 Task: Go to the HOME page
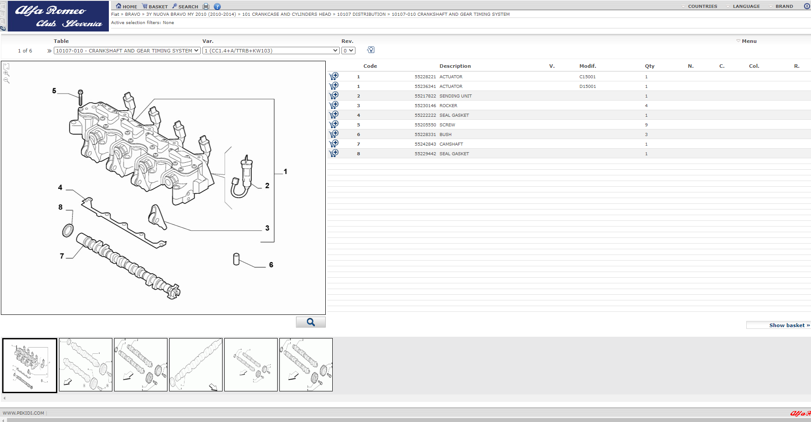(x=126, y=7)
